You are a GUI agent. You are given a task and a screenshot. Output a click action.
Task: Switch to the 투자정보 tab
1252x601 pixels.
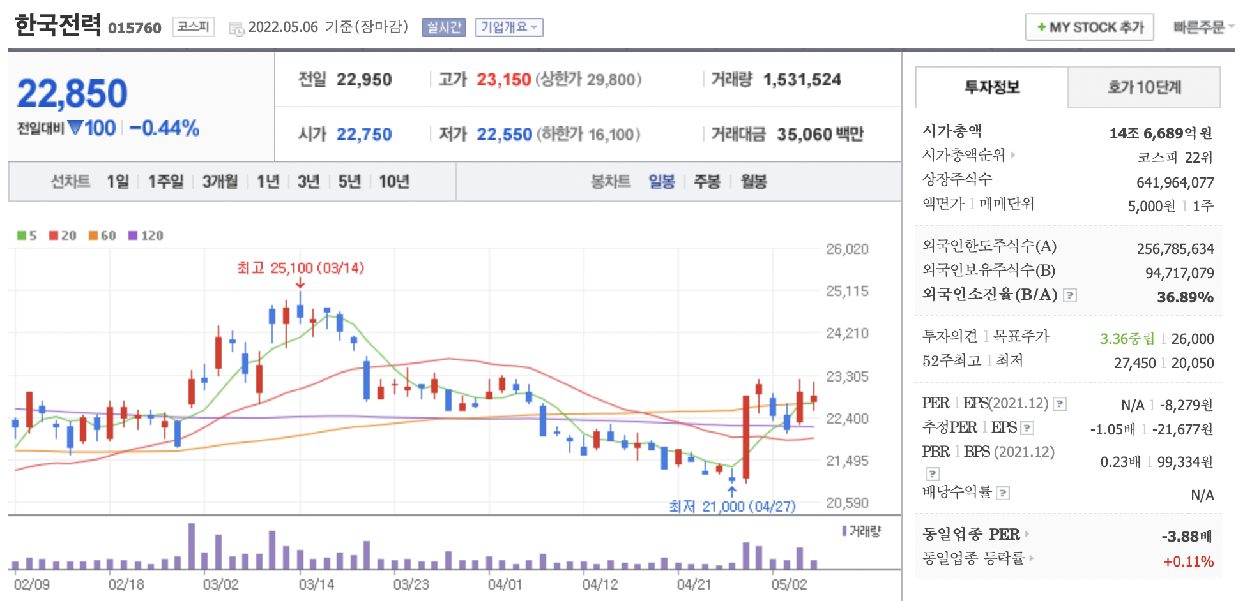(x=991, y=87)
